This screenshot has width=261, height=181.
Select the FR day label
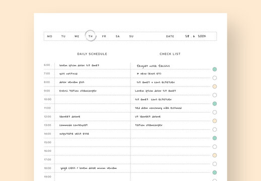[x=104, y=36]
